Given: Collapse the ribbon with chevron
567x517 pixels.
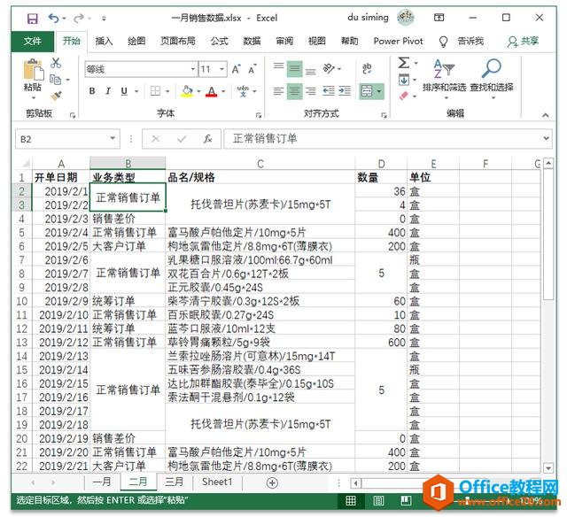Looking at the screenshot, I should 546,115.
